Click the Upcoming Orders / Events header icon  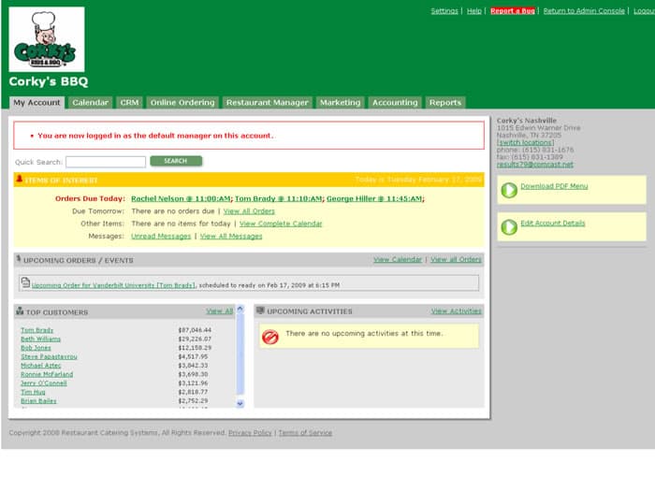coord(19,260)
